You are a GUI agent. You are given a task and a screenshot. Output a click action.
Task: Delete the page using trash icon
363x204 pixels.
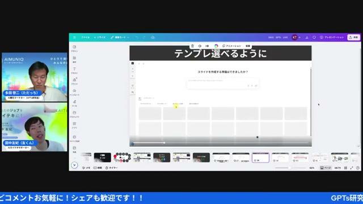pyautogui.click(x=192, y=46)
